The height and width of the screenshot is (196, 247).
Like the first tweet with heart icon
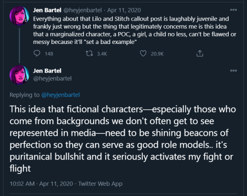[x=143, y=53]
